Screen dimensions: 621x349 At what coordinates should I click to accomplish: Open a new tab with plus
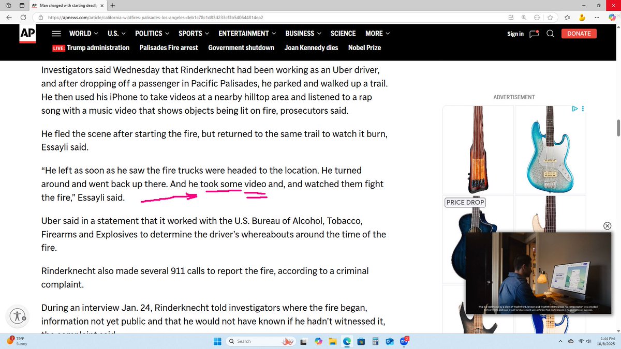click(x=113, y=6)
